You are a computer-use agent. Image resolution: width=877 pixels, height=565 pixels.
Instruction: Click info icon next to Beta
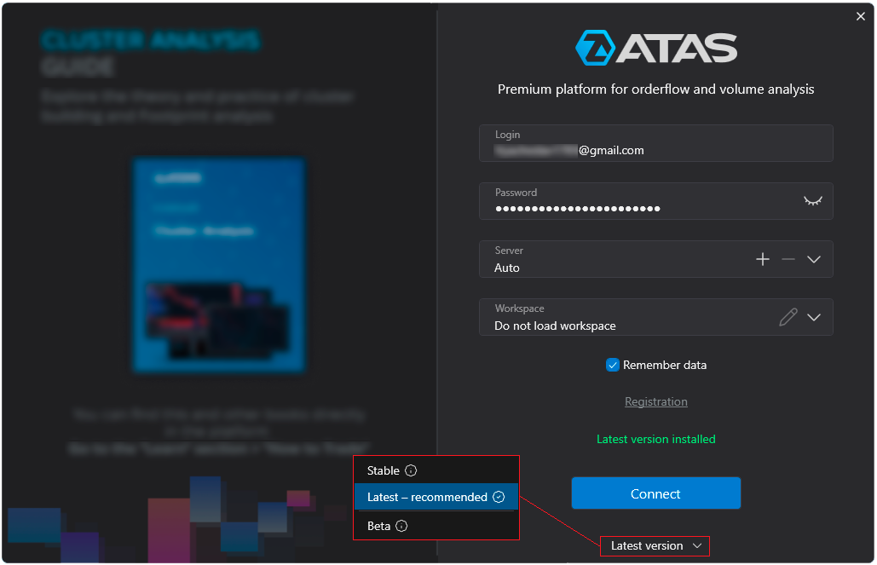pyautogui.click(x=401, y=526)
